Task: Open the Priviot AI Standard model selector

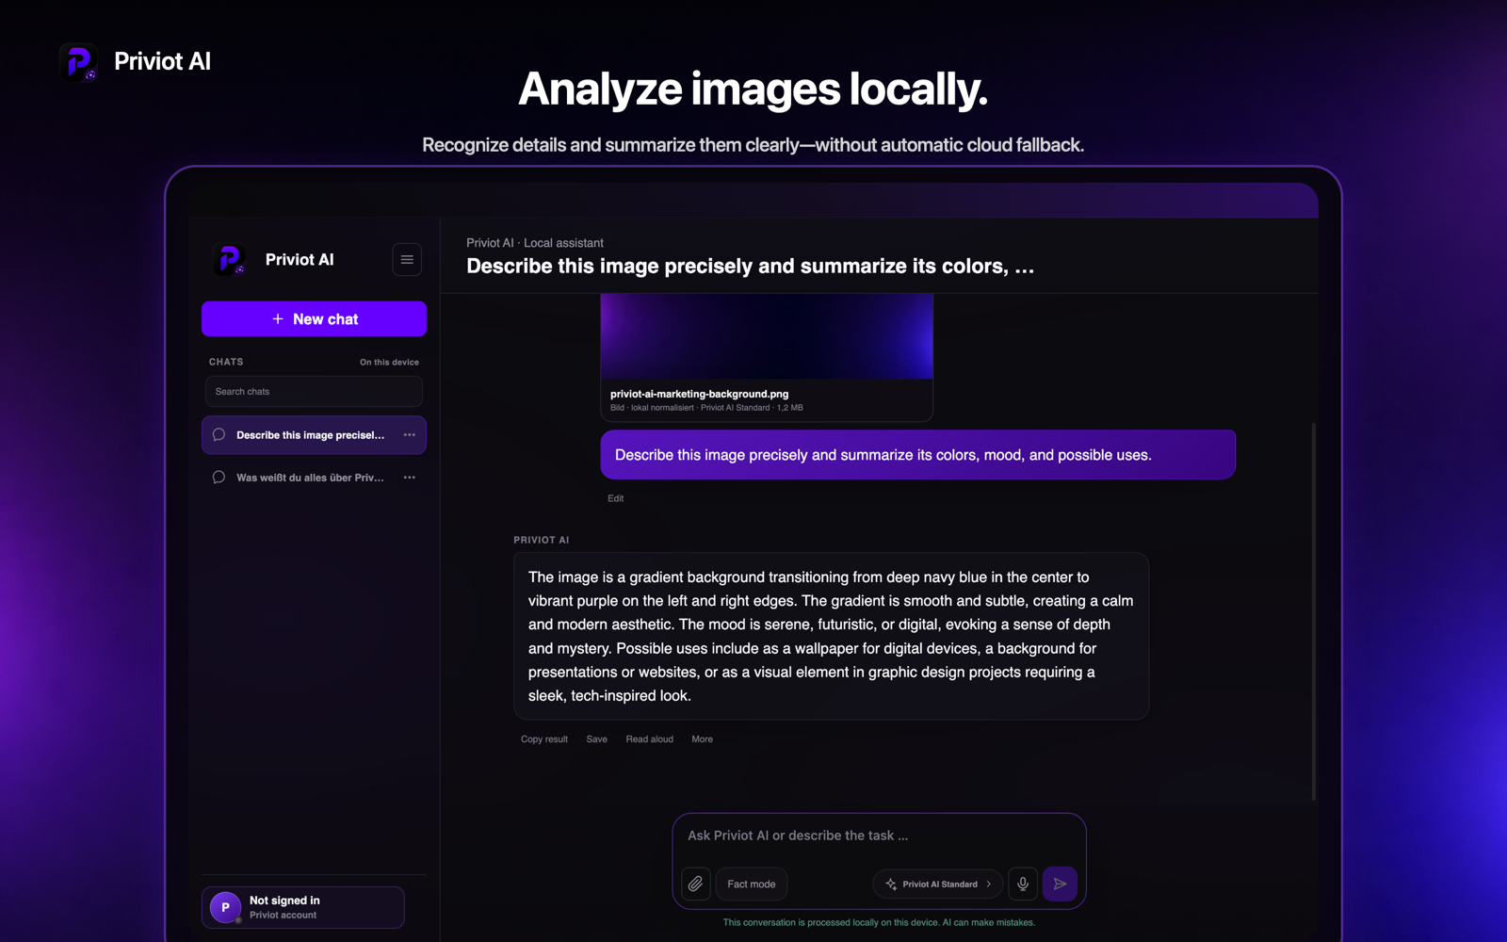Action: click(x=938, y=884)
